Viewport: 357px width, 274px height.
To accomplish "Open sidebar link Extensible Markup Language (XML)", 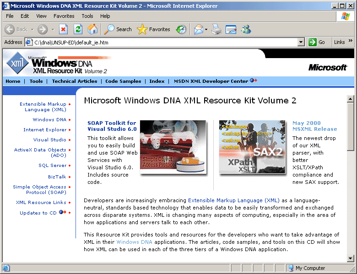I will tap(43, 107).
